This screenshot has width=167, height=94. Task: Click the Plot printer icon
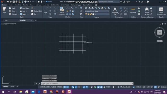25,2
